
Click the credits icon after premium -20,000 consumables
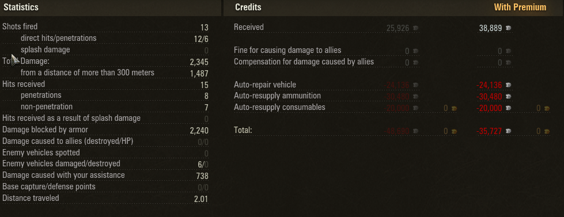tap(509, 108)
